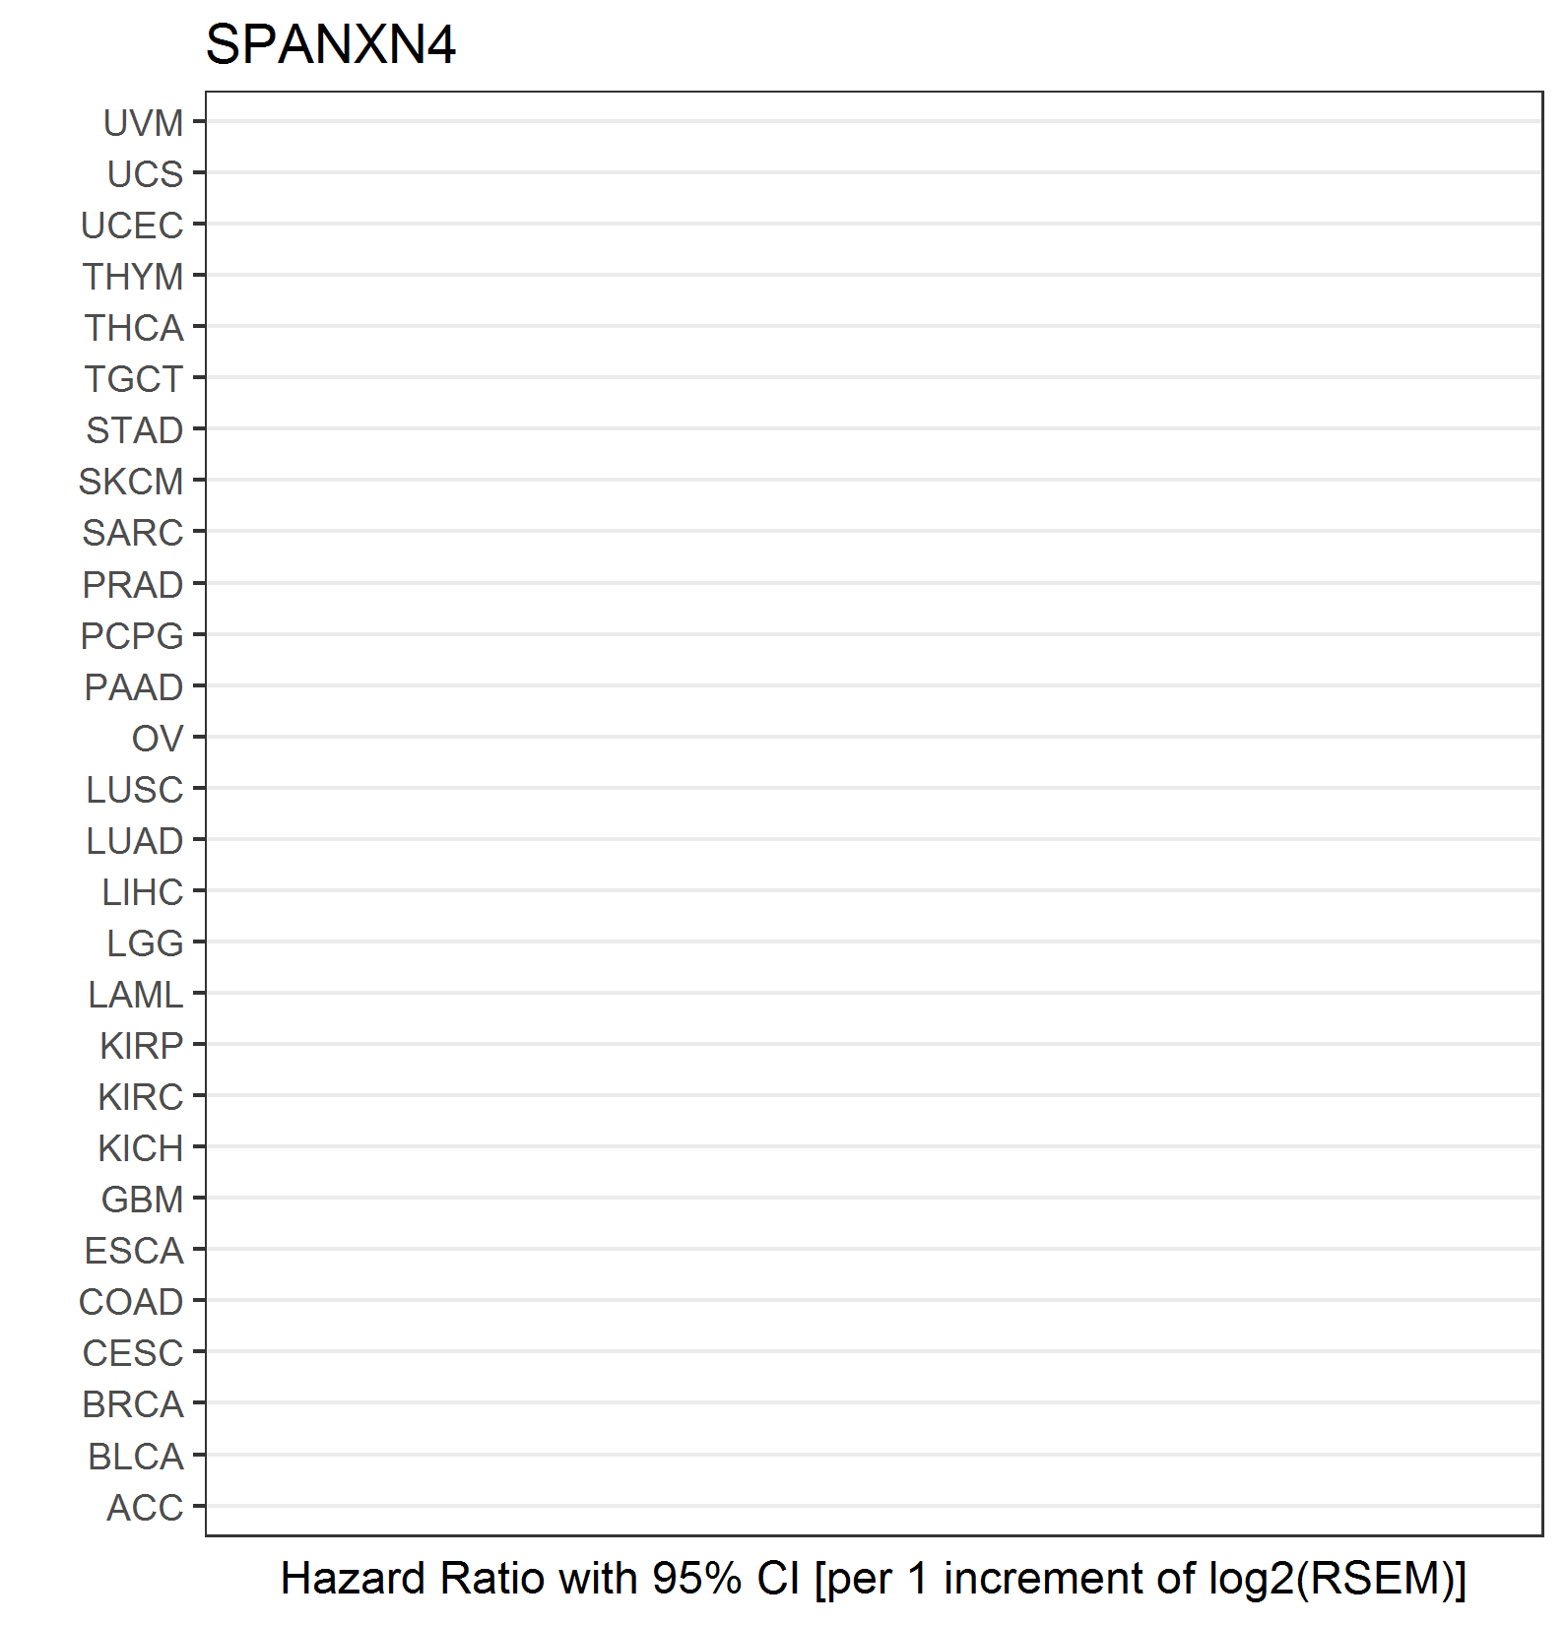1566x1625 pixels.
Task: Select the THCA row label
Action: pos(134,328)
